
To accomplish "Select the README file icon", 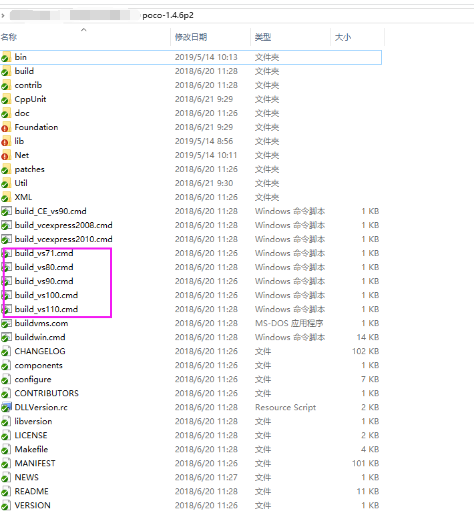I will click(6, 492).
